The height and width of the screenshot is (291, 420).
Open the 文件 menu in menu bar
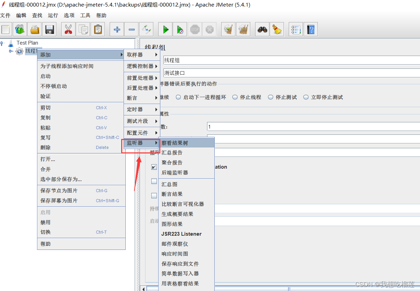point(5,16)
